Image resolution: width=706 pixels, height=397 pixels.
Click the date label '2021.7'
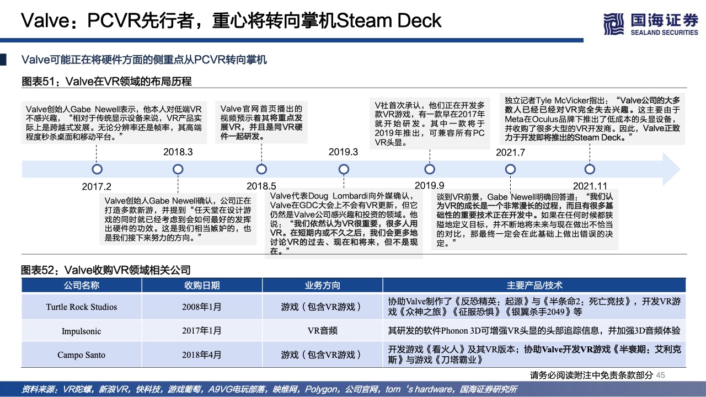tap(510, 153)
